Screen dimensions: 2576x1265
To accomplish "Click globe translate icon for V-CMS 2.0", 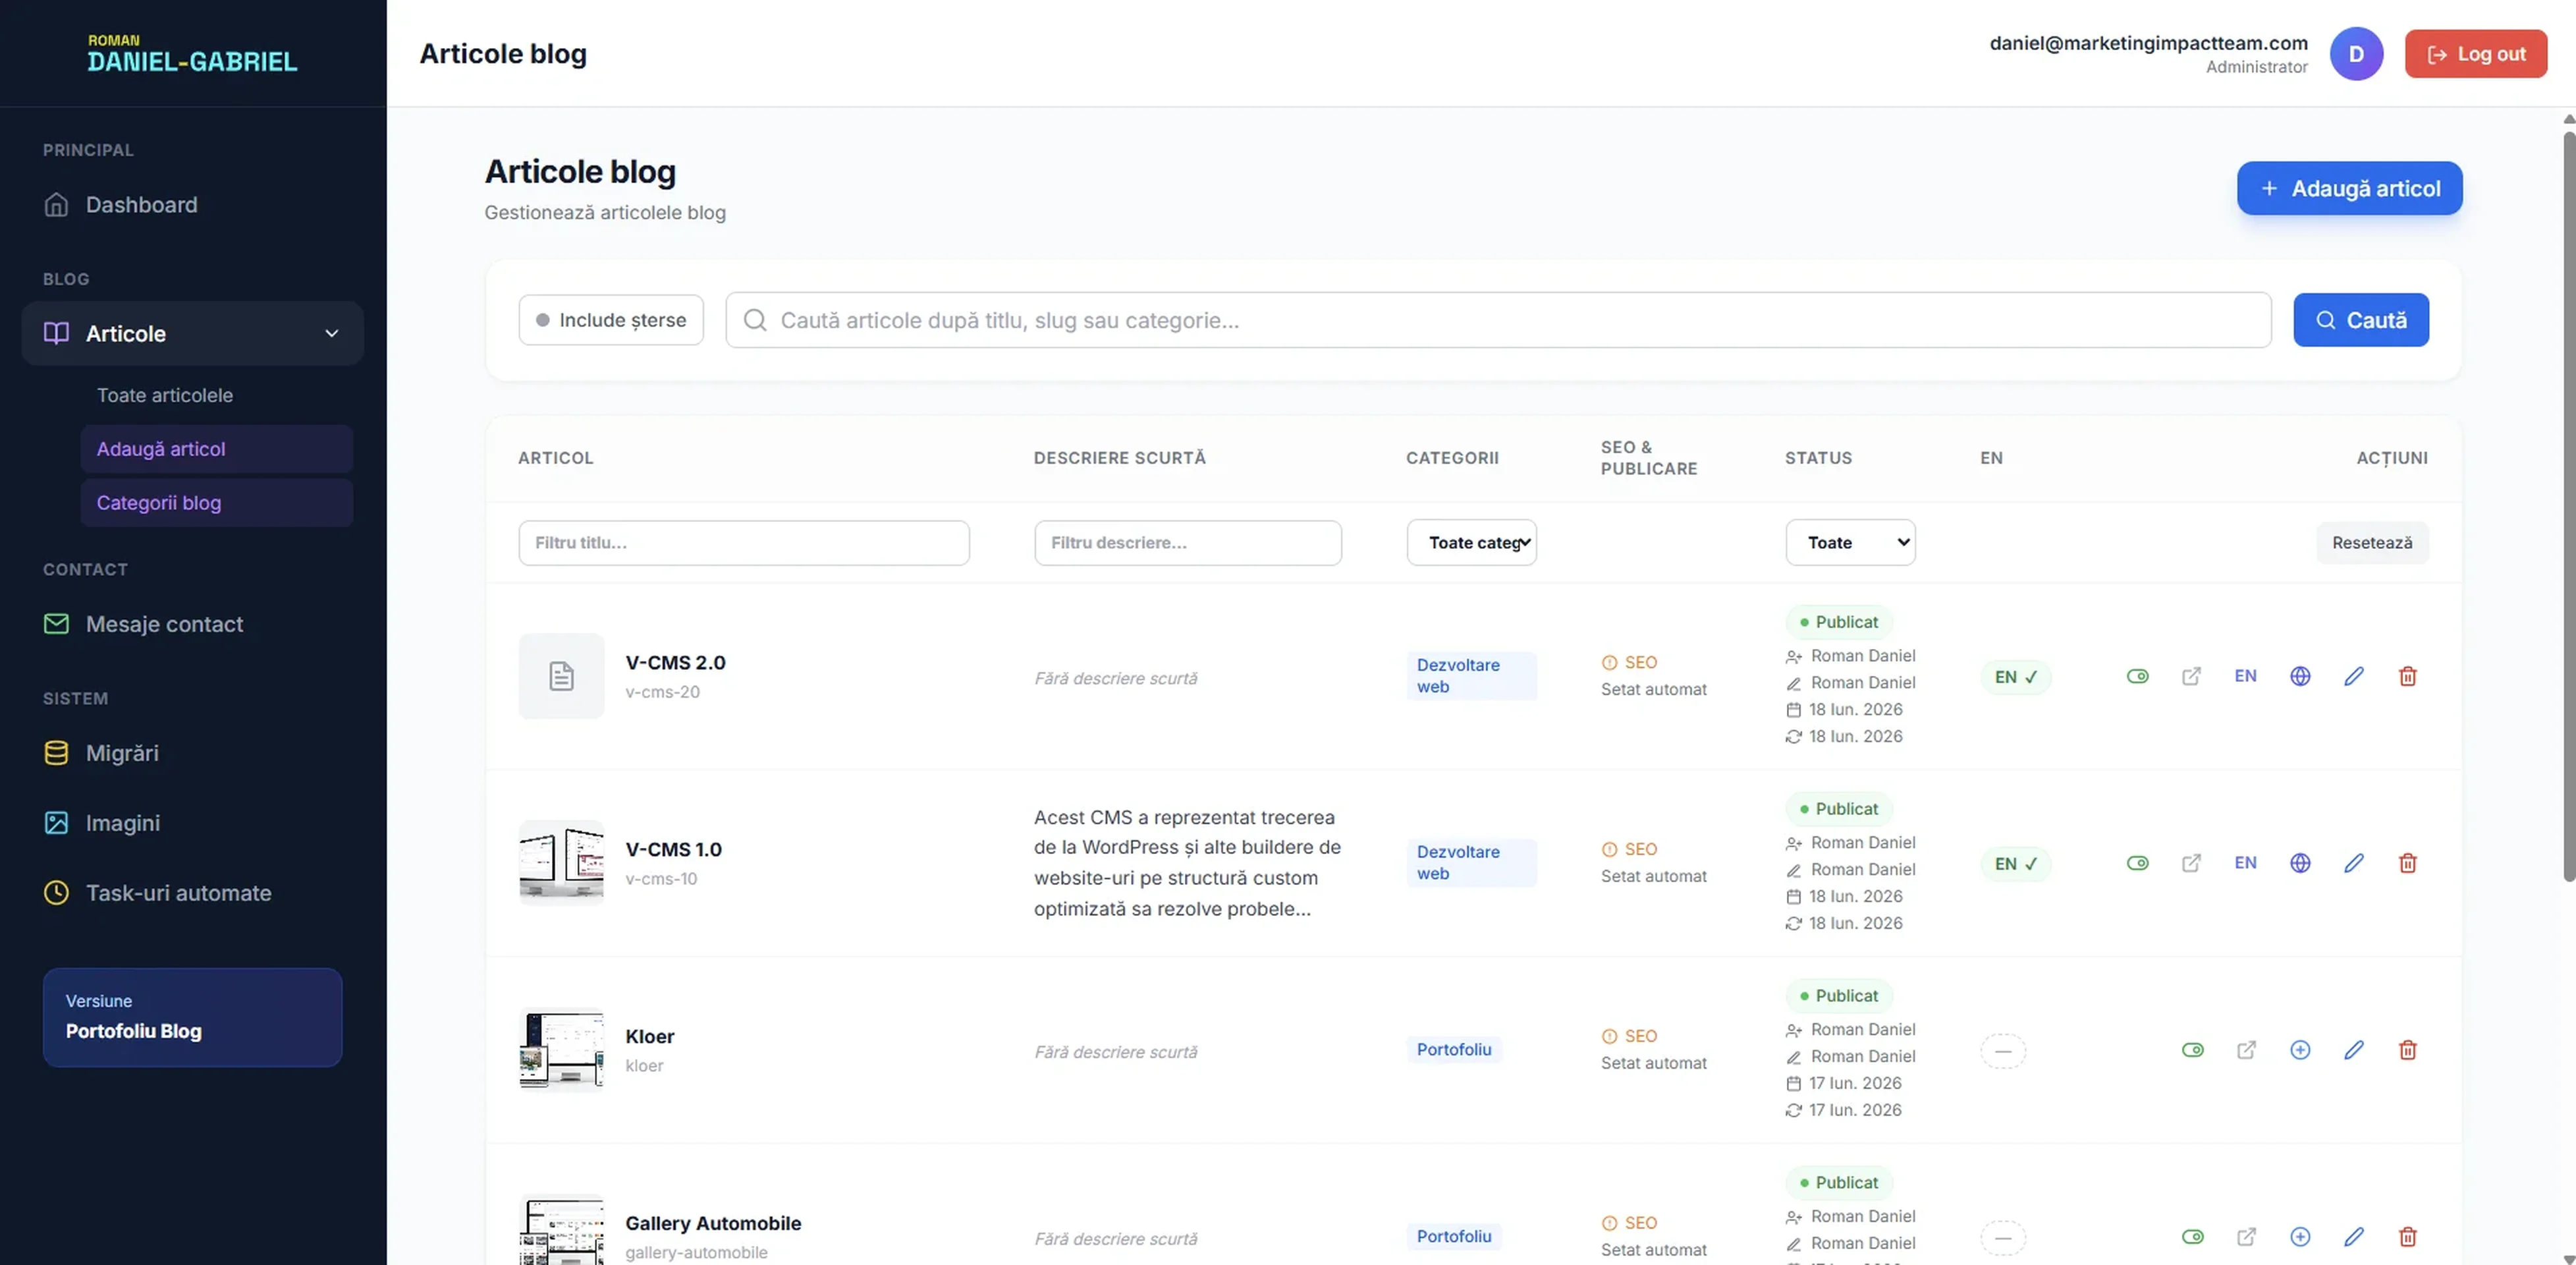I will click(x=2300, y=676).
